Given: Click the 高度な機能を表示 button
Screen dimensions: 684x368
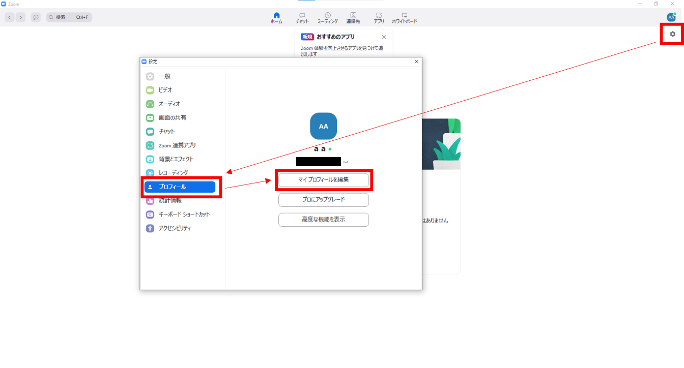Looking at the screenshot, I should coord(324,220).
